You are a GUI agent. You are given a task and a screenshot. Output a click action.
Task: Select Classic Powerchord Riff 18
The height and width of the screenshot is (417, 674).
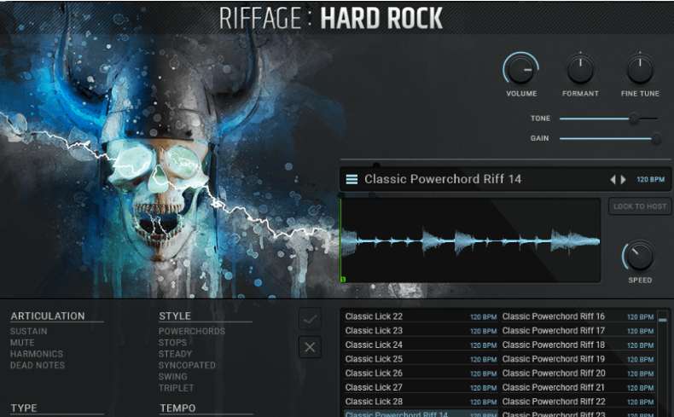[x=578, y=345]
